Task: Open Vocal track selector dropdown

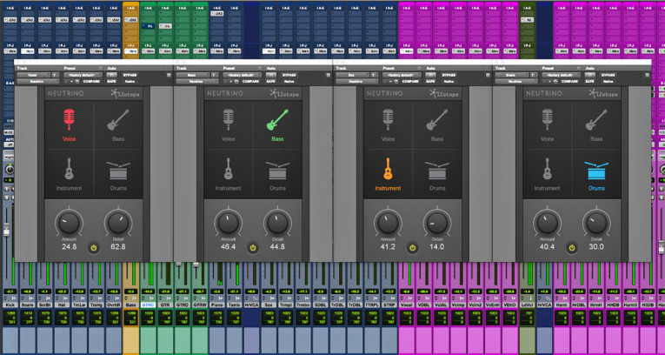Action: (x=34, y=75)
